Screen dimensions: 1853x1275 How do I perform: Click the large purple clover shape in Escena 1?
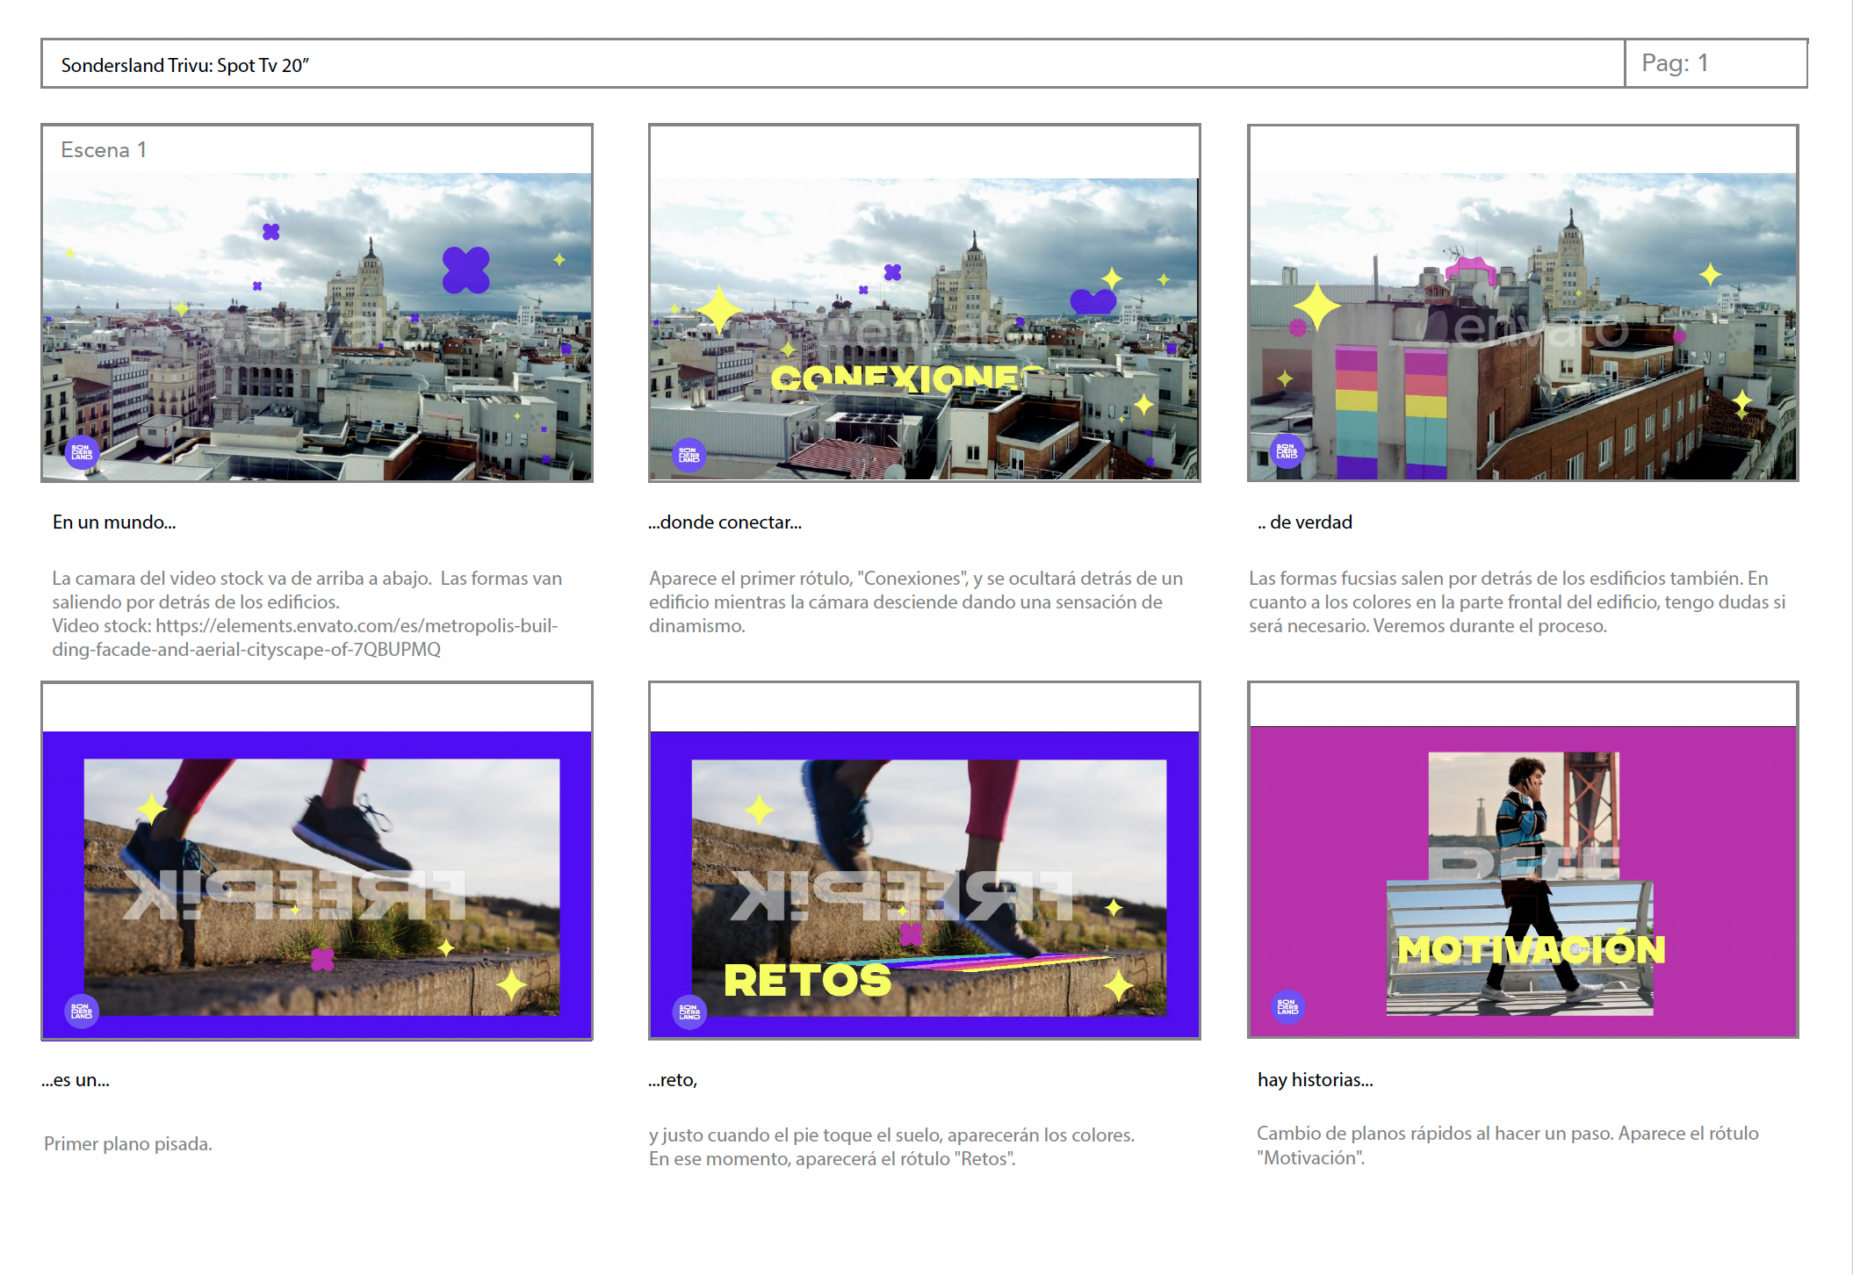coord(465,270)
